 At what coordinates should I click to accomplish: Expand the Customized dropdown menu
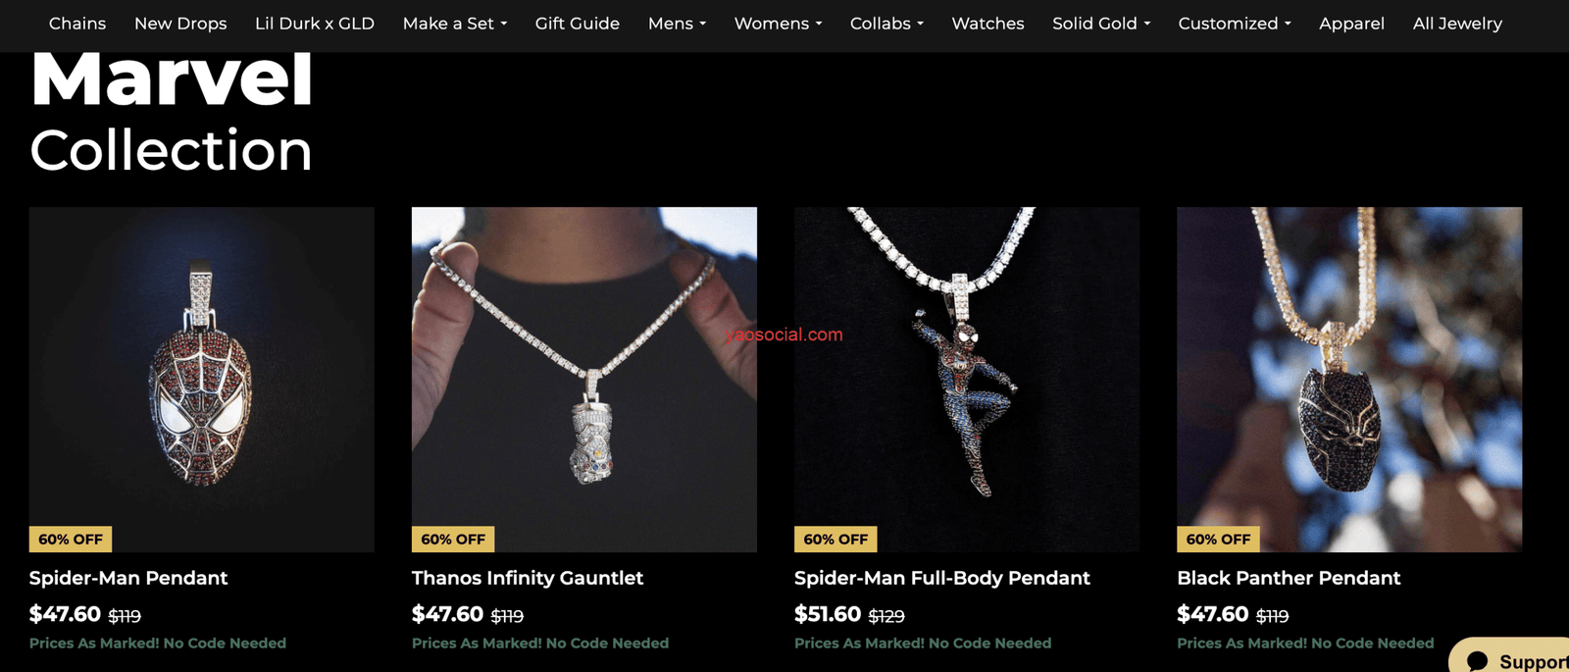coord(1235,24)
